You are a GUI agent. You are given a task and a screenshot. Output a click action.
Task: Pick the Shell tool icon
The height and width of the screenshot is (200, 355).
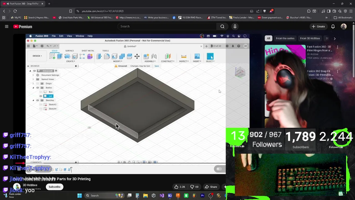[114, 56]
